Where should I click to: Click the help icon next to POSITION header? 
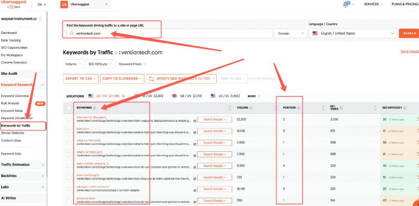coord(298,108)
